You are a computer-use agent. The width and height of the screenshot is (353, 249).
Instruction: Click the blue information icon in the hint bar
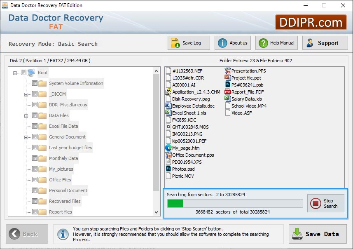click(x=63, y=234)
